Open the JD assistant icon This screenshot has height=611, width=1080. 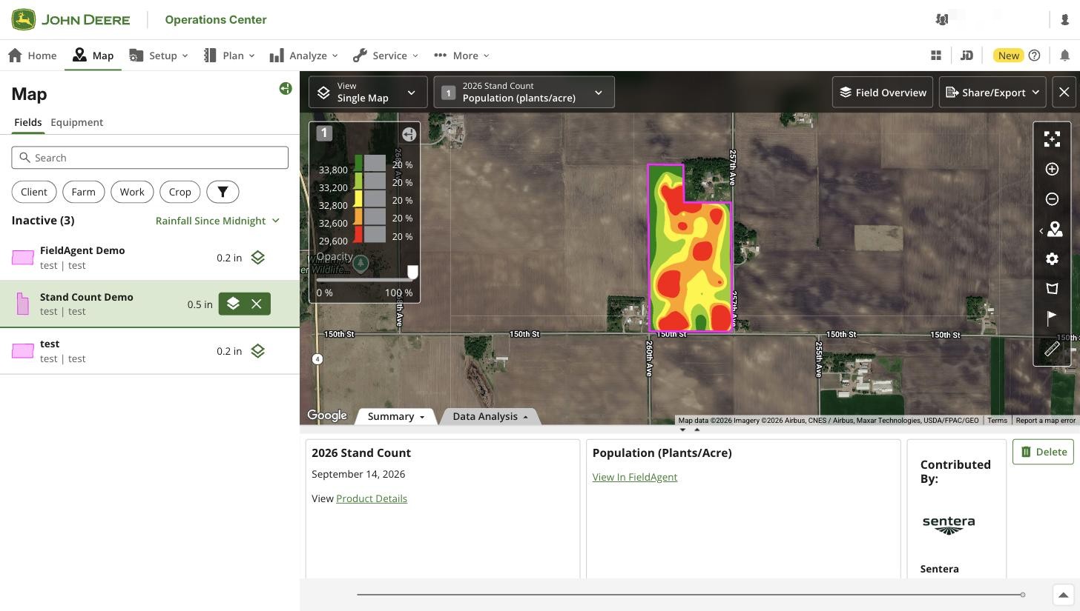967,56
